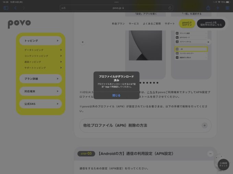
Task: Open プラン詳細 sidebar button
Action: coord(40,78)
